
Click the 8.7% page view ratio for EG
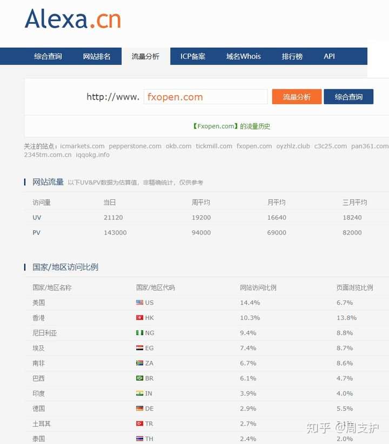[x=345, y=348]
